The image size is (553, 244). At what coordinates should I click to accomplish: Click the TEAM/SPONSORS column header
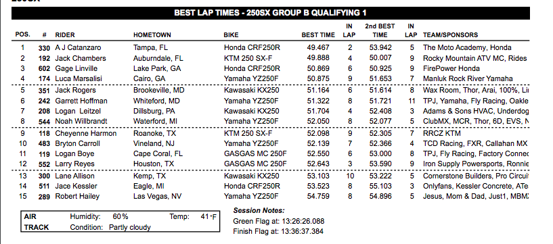click(x=450, y=35)
